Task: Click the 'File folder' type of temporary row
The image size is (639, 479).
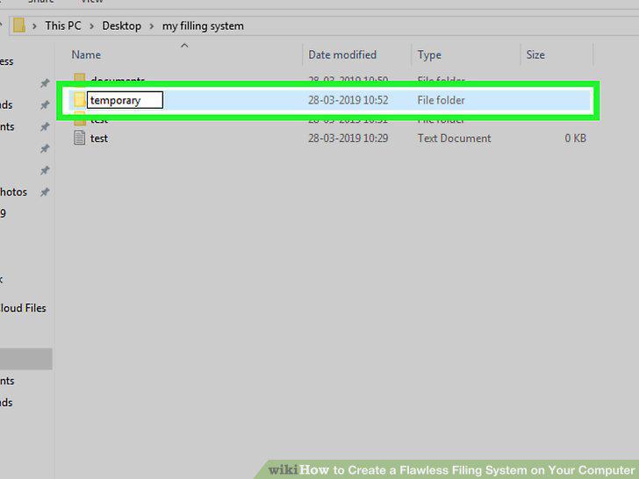Action: [441, 100]
